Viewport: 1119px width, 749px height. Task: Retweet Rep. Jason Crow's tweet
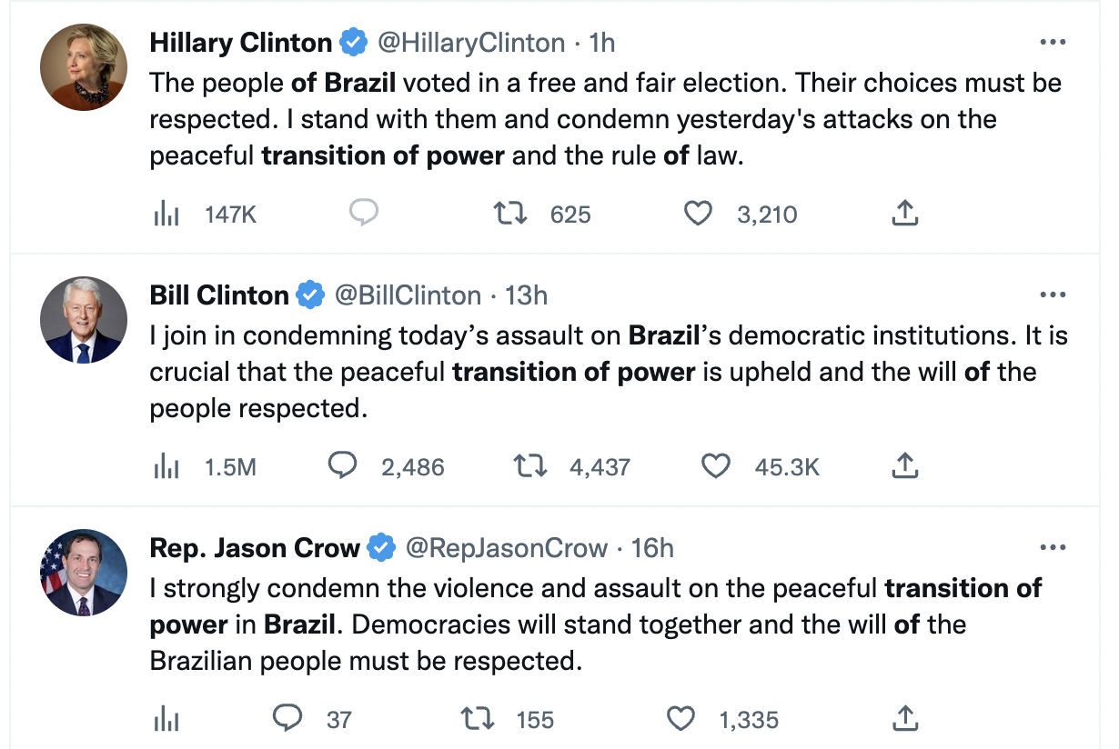pyautogui.click(x=477, y=719)
